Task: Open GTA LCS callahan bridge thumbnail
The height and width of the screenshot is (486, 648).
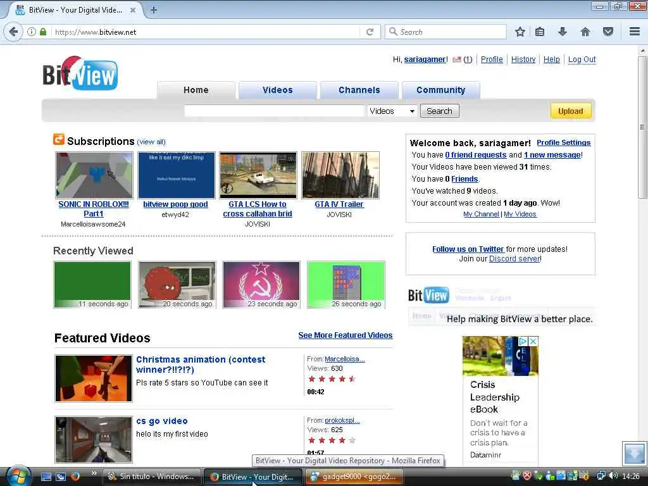Action: 258,175
